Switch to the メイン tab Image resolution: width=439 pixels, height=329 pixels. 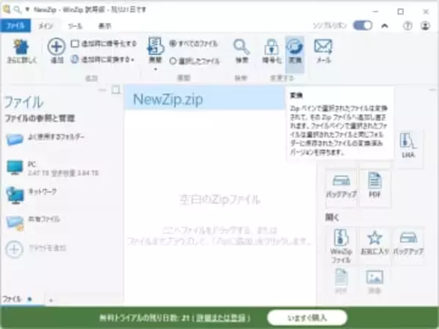coord(45,26)
